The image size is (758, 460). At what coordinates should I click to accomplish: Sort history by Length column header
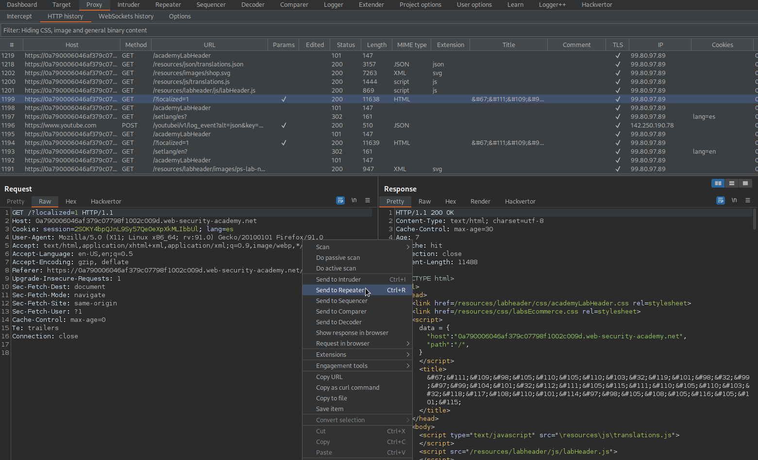point(377,45)
